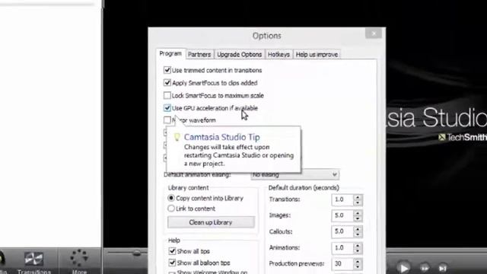Increase Transitions duration with up arrow
The width and height of the screenshot is (487, 274).
(x=358, y=197)
